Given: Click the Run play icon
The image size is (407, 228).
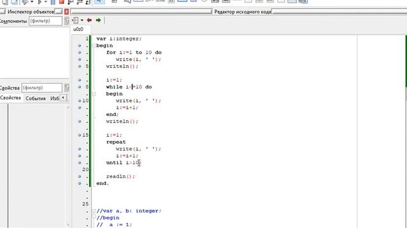Looking at the screenshot, I should click(39, 2).
